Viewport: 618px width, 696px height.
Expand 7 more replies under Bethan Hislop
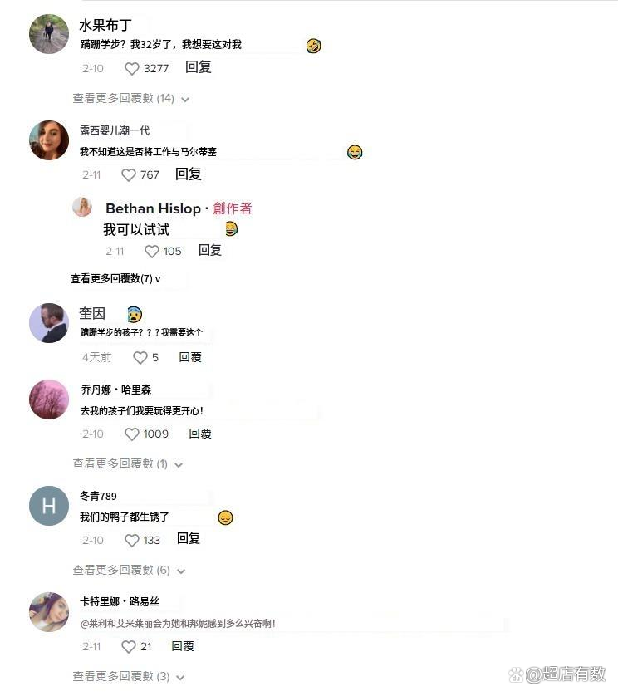click(115, 279)
